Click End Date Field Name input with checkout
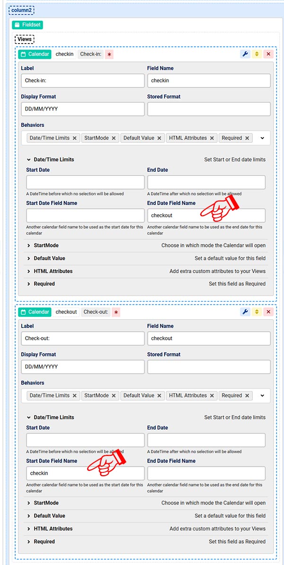 206,216
